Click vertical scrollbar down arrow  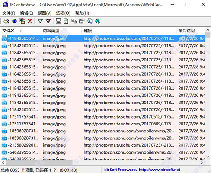coord(208,157)
